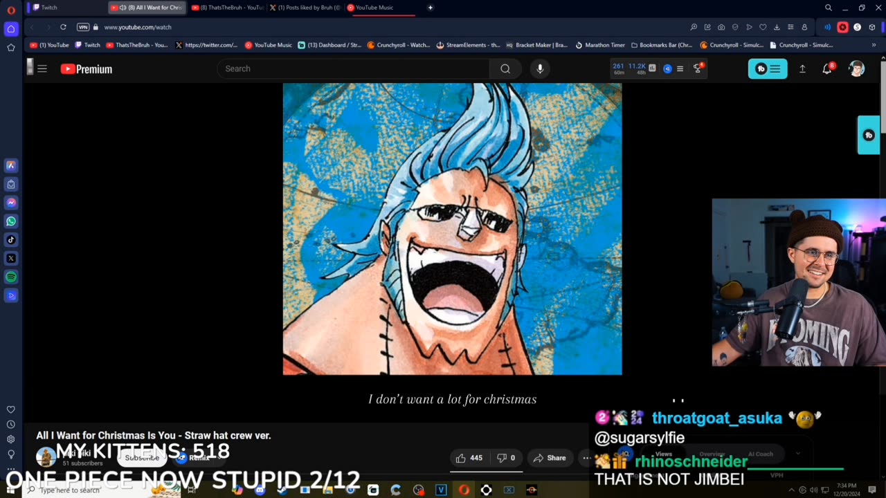Click the lightbulb icon in sidebar

tap(10, 454)
